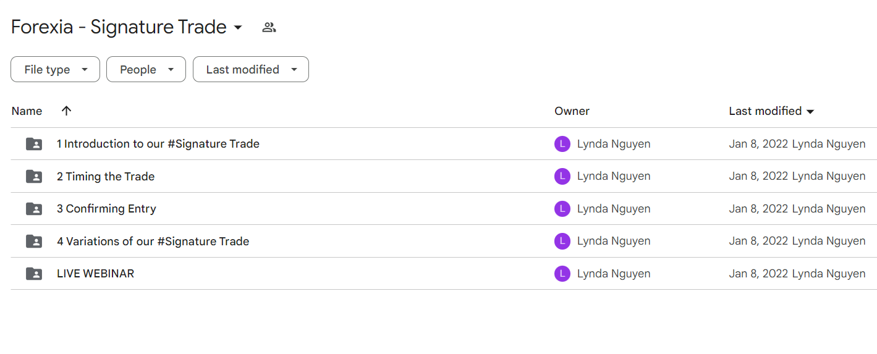Viewport: 877px width, 354px height.
Task: Select the shared folder icon for Introduction row
Action: pos(34,144)
